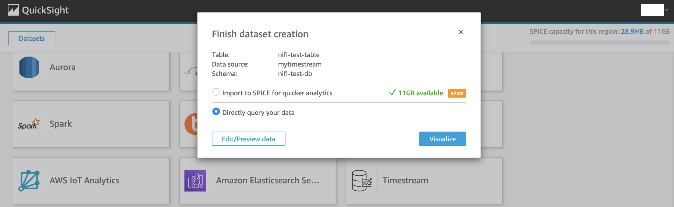The width and height of the screenshot is (674, 207).
Task: Click the QuickSight title text
Action: click(x=45, y=10)
